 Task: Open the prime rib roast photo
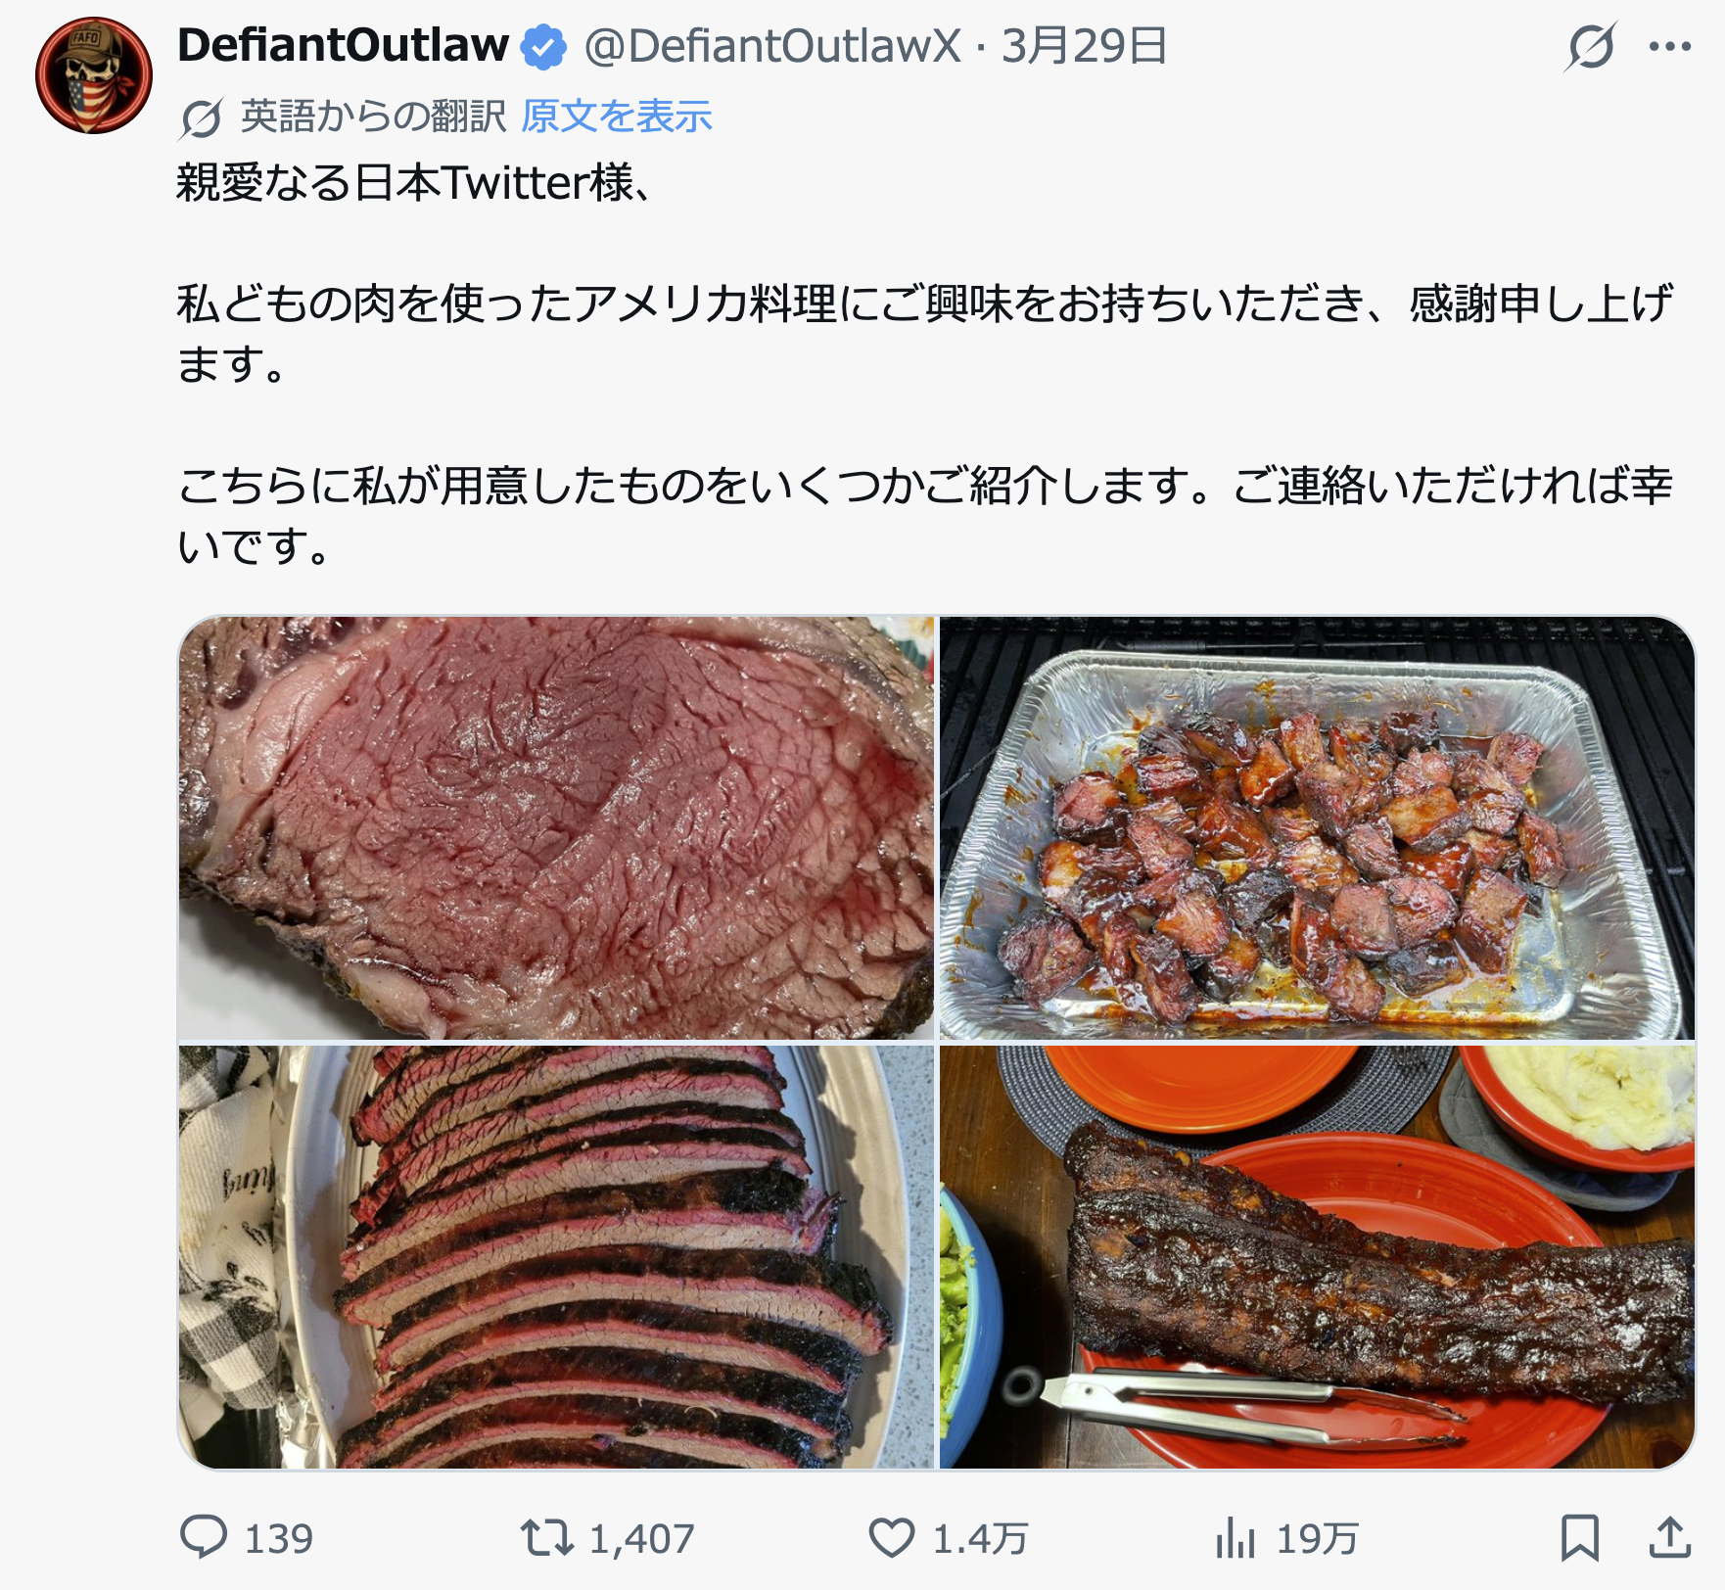click(556, 827)
